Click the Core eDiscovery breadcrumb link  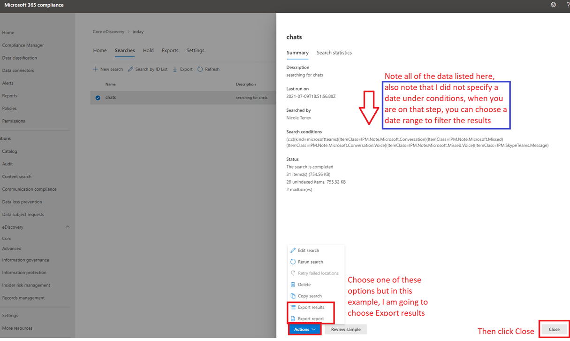(x=108, y=32)
